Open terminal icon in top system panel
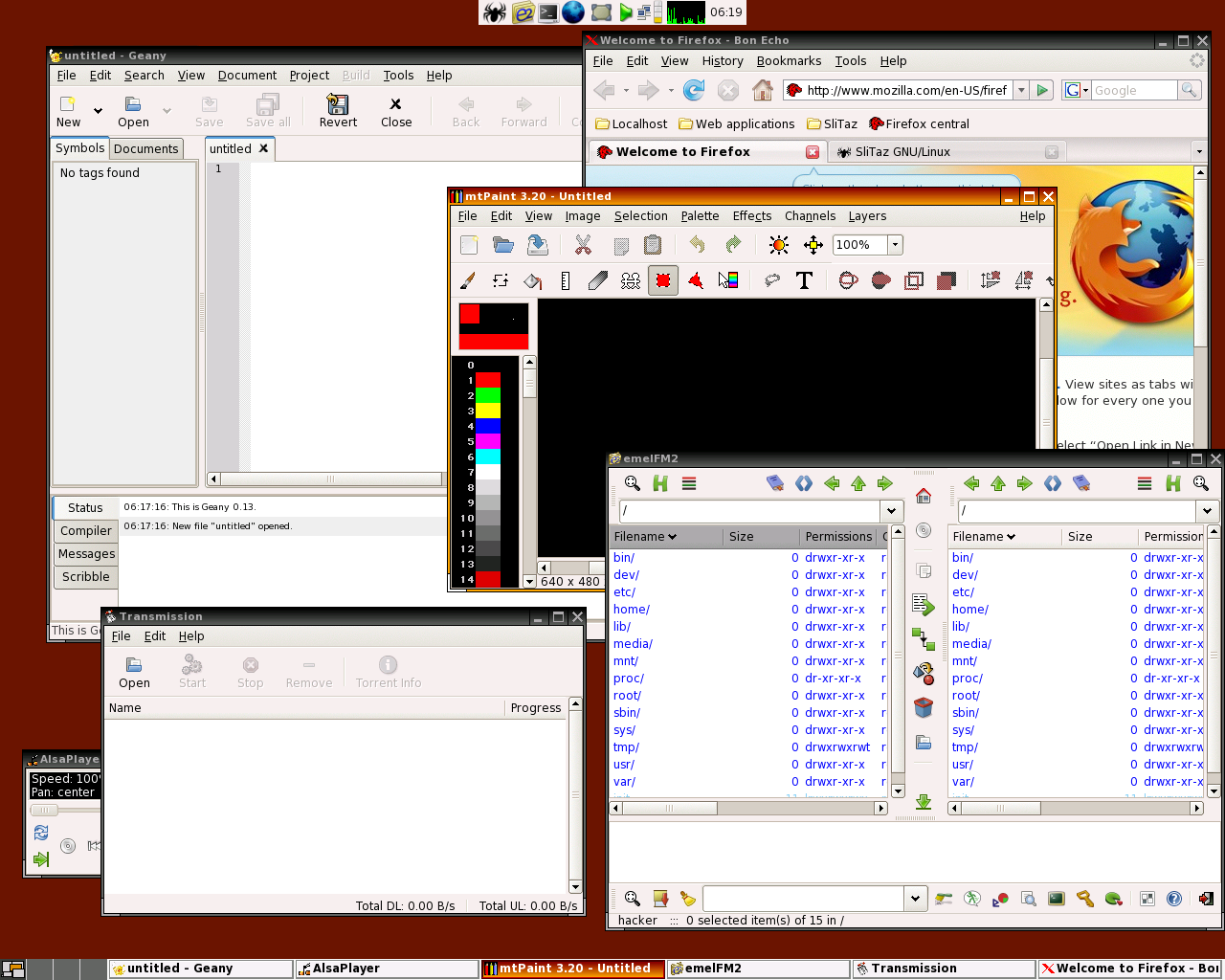Image resolution: width=1225 pixels, height=980 pixels. click(x=548, y=12)
